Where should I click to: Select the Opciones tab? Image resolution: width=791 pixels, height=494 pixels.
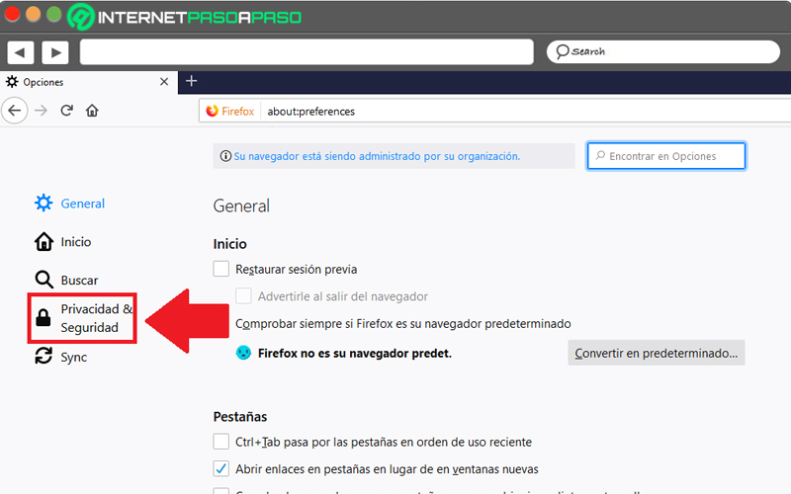click(88, 82)
